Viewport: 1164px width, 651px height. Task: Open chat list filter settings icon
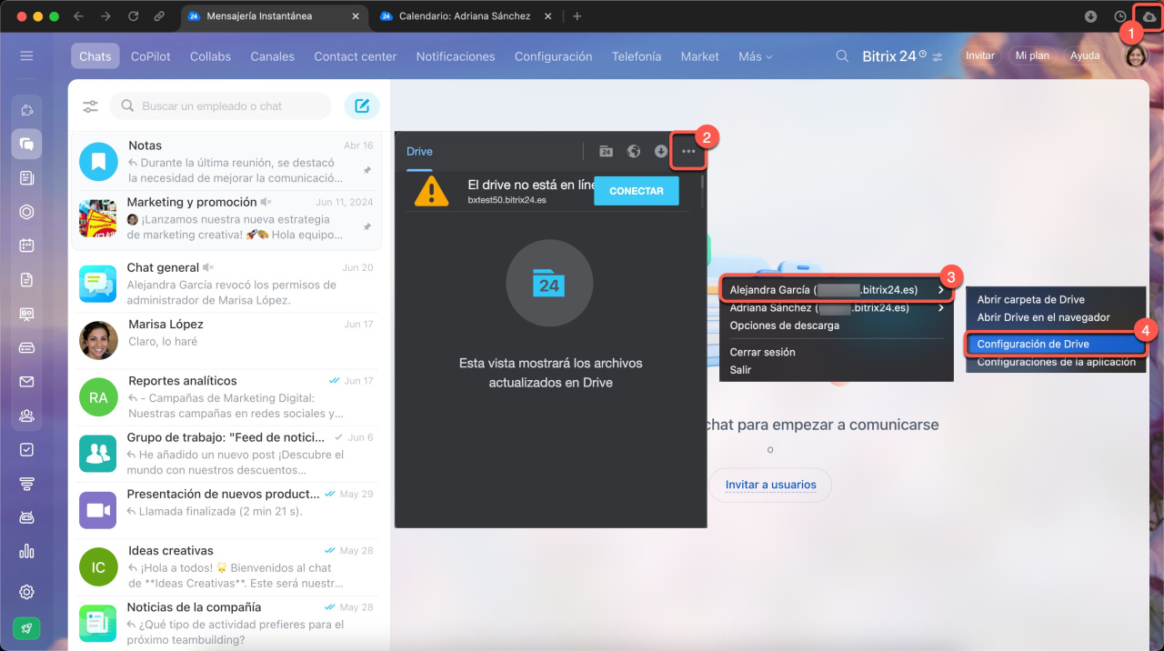point(90,106)
